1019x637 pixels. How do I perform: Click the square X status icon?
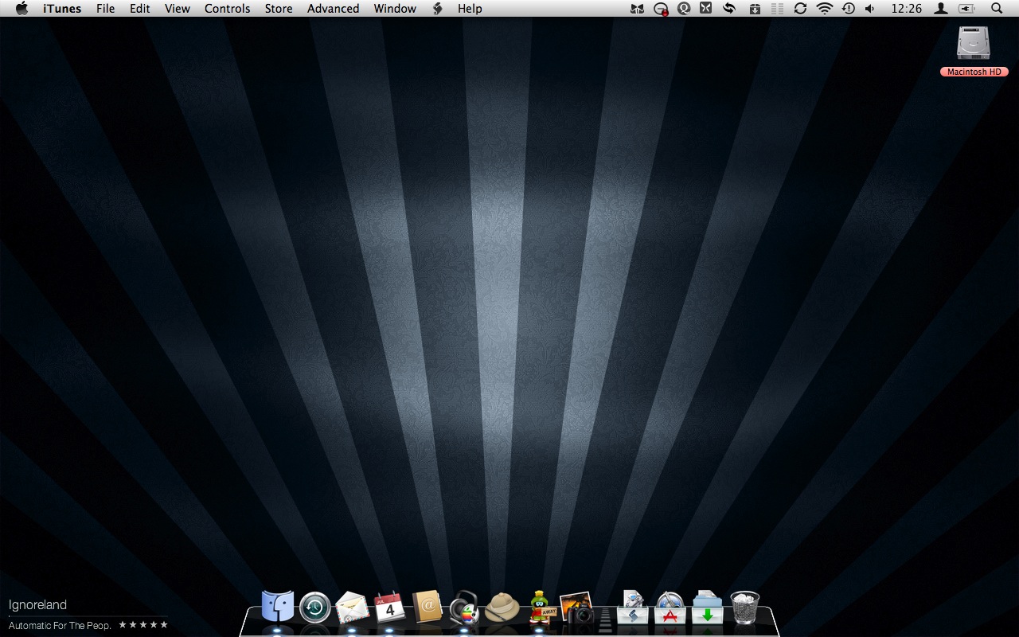705,9
